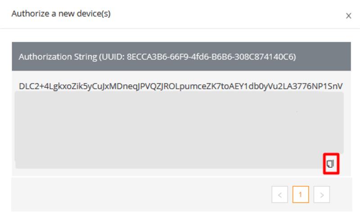Click the authorization string starting with DLC2+4Lgkxo
Image resolution: width=360 pixels, height=214 pixels.
click(180, 86)
